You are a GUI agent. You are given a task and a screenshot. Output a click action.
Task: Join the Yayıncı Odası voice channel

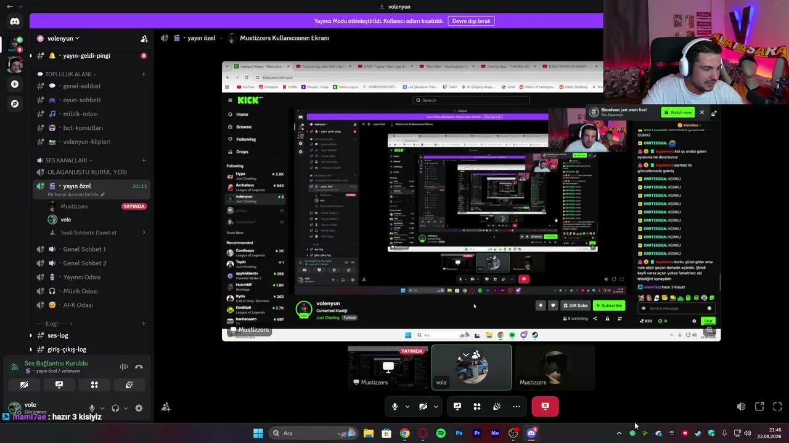pos(90,277)
